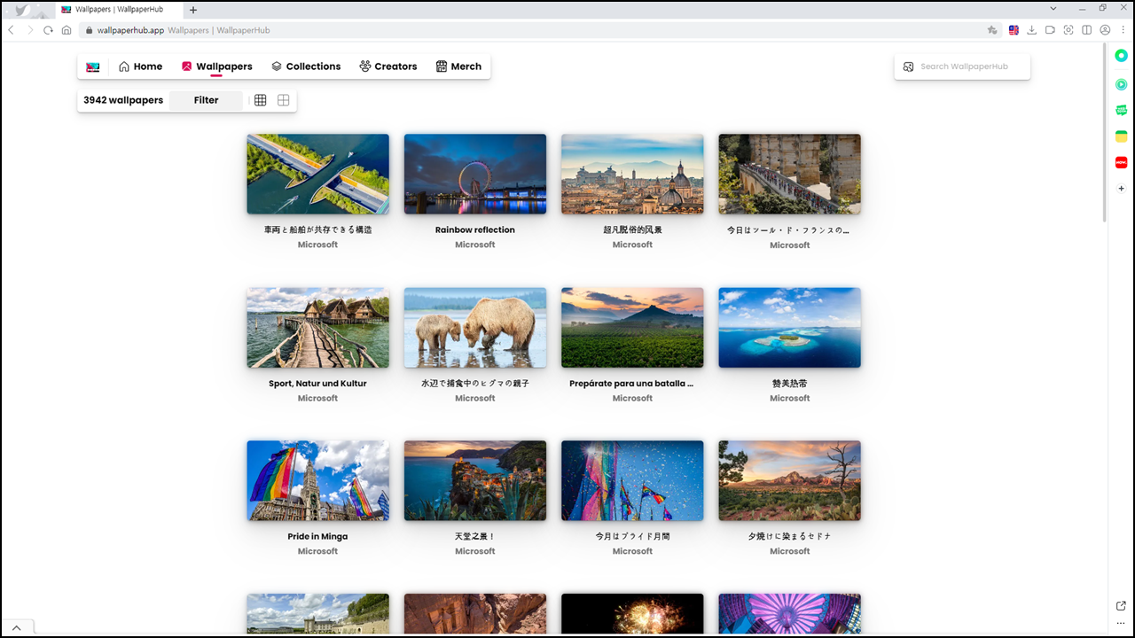Open the Filter options
The height and width of the screenshot is (638, 1135).
(206, 100)
